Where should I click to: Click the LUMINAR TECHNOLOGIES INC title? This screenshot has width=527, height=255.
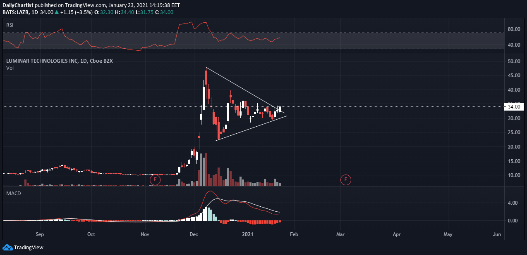click(x=42, y=61)
